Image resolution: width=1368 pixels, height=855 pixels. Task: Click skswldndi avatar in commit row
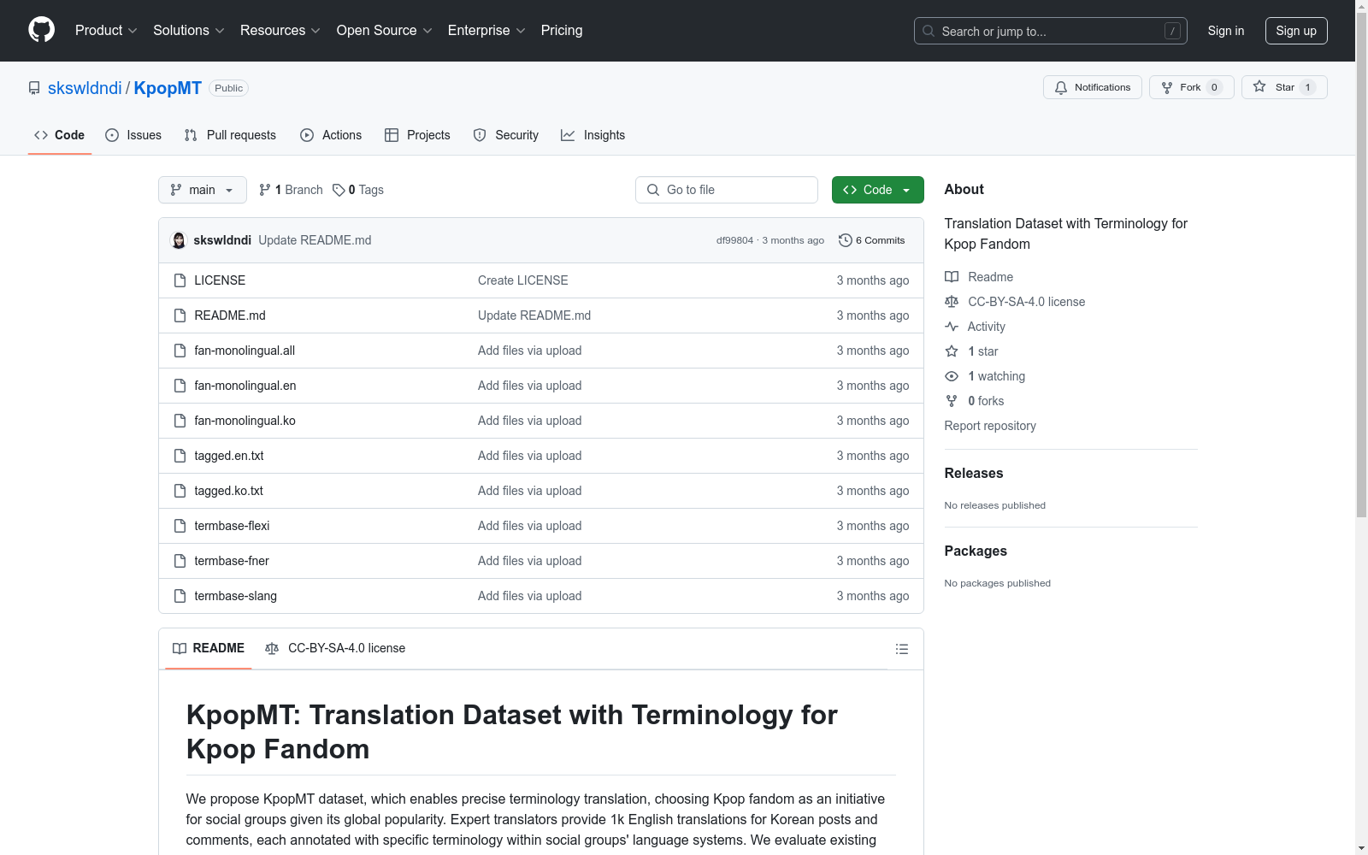pyautogui.click(x=179, y=240)
